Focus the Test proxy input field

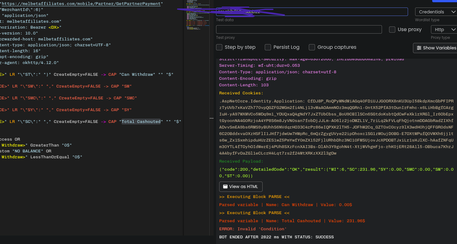299,29
